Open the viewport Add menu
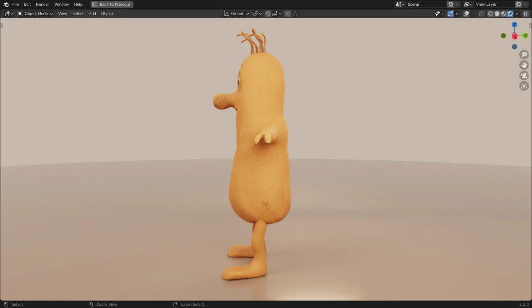532x308 pixels. [x=92, y=14]
